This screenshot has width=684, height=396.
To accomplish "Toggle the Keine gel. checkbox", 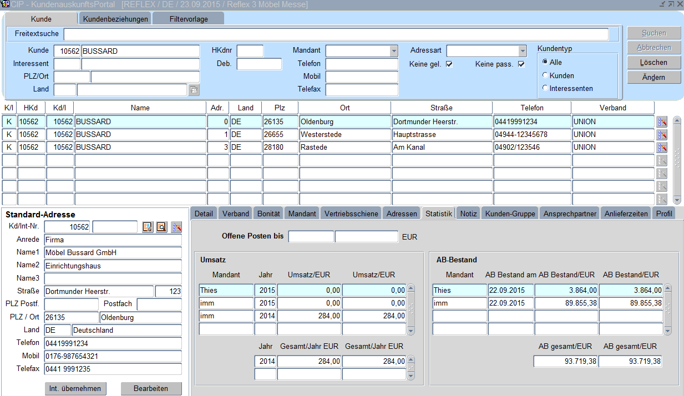I will (x=449, y=64).
